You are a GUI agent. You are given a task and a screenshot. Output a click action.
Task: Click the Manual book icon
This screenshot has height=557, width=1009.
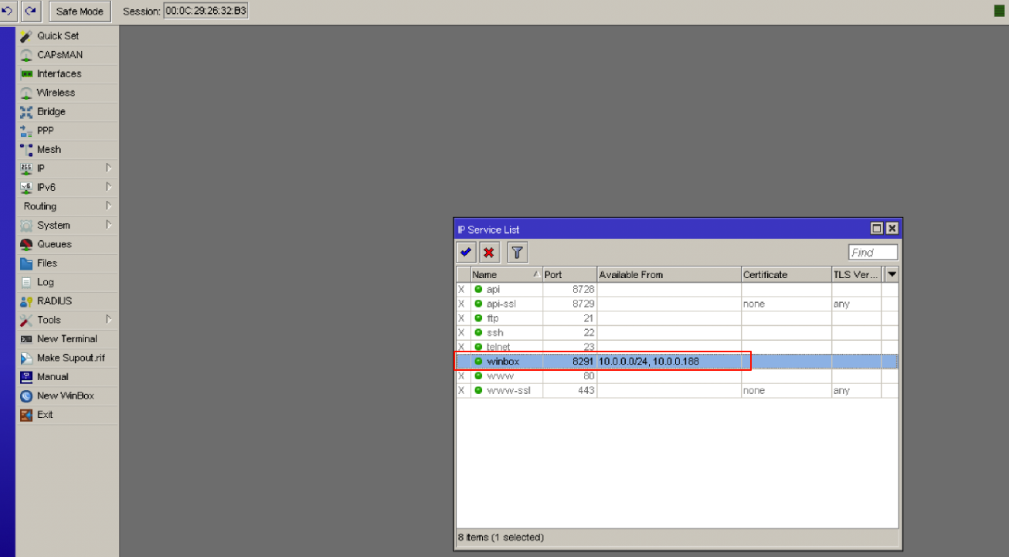26,377
